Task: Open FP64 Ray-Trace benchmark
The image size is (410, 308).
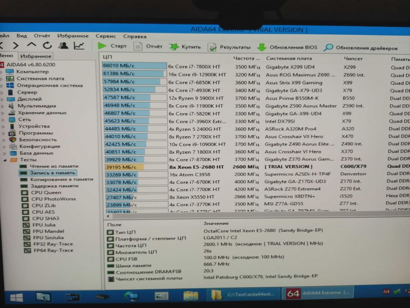Action: point(53,250)
